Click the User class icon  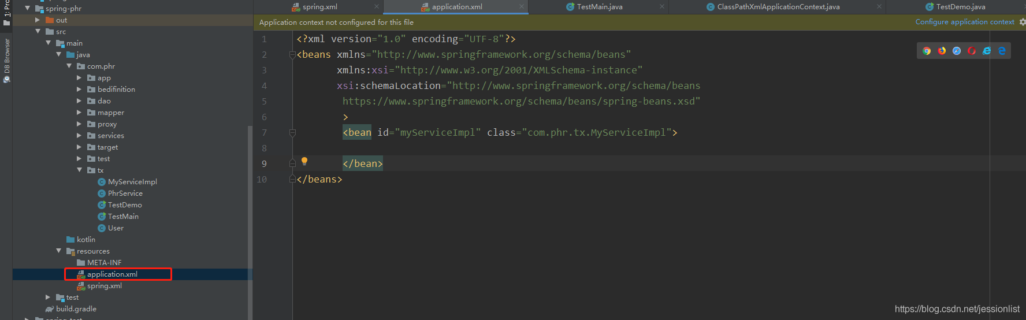click(x=102, y=228)
